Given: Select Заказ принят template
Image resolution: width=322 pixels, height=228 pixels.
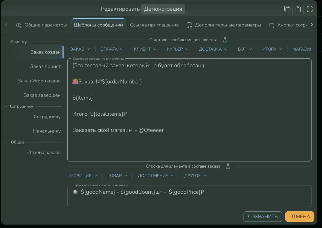Looking at the screenshot, I should (x=45, y=66).
